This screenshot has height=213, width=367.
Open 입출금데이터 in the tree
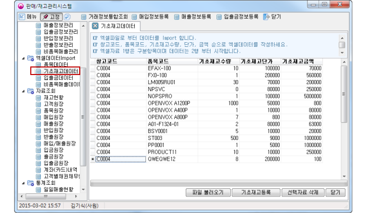[58, 78]
